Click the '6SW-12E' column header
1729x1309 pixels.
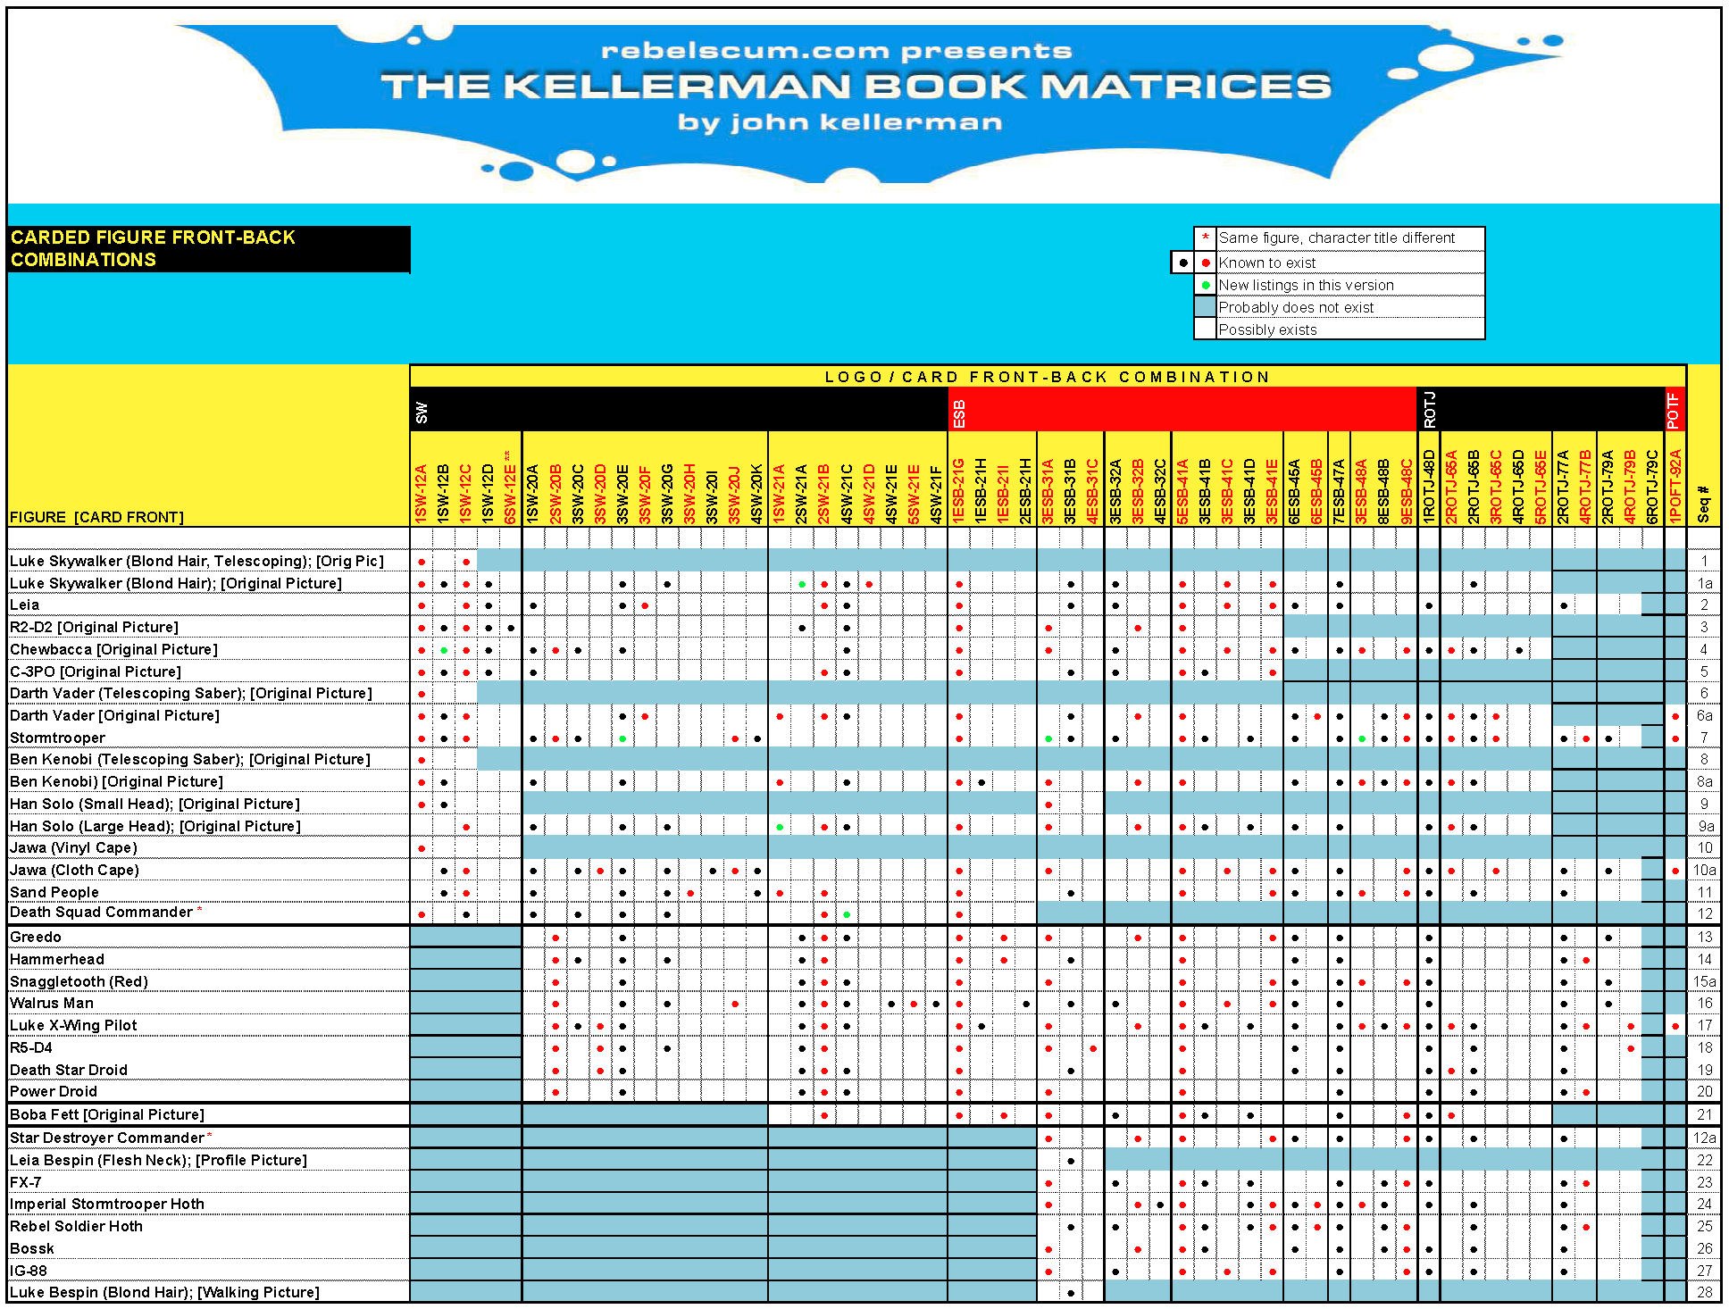coord(511,488)
